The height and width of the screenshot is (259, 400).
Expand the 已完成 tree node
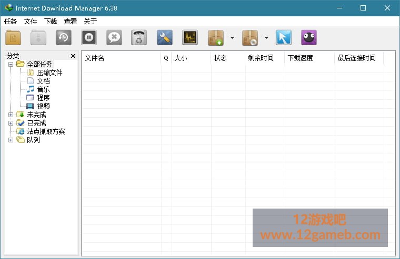pyautogui.click(x=11, y=123)
